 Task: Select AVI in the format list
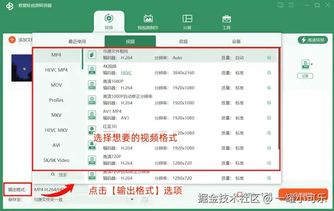[56, 145]
